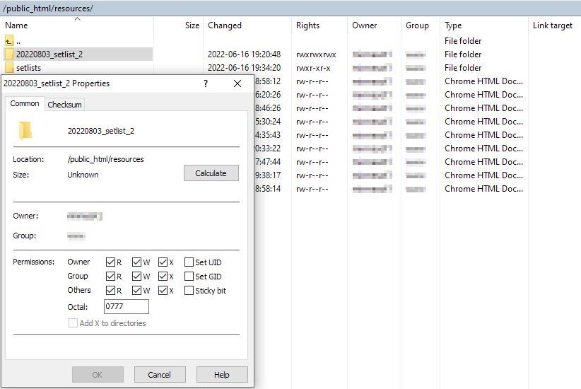The height and width of the screenshot is (389, 581).
Task: Switch to the Checksum tab
Action: 64,105
